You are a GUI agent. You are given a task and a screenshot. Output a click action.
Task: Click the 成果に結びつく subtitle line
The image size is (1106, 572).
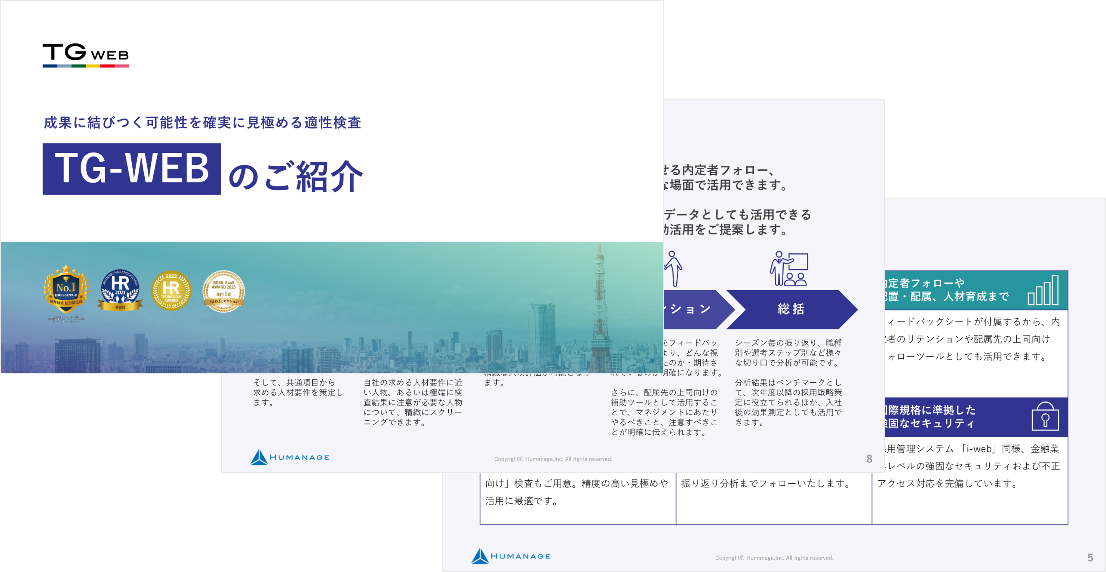(x=202, y=123)
